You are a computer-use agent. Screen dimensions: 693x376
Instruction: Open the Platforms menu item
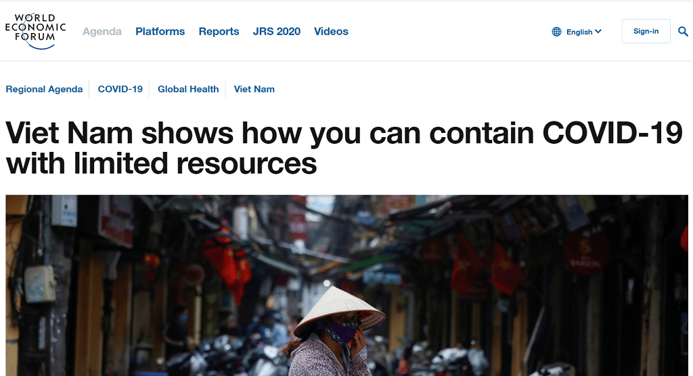(160, 31)
